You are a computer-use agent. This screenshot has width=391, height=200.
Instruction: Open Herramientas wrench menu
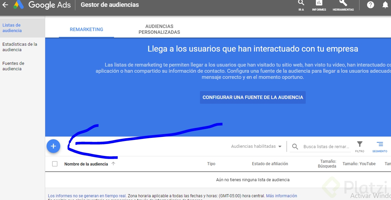click(x=343, y=5)
